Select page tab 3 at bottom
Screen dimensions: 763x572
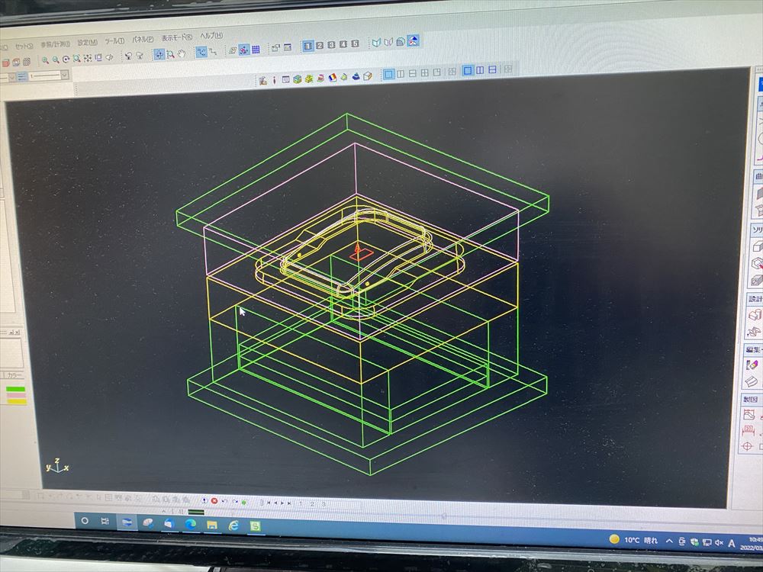324,504
